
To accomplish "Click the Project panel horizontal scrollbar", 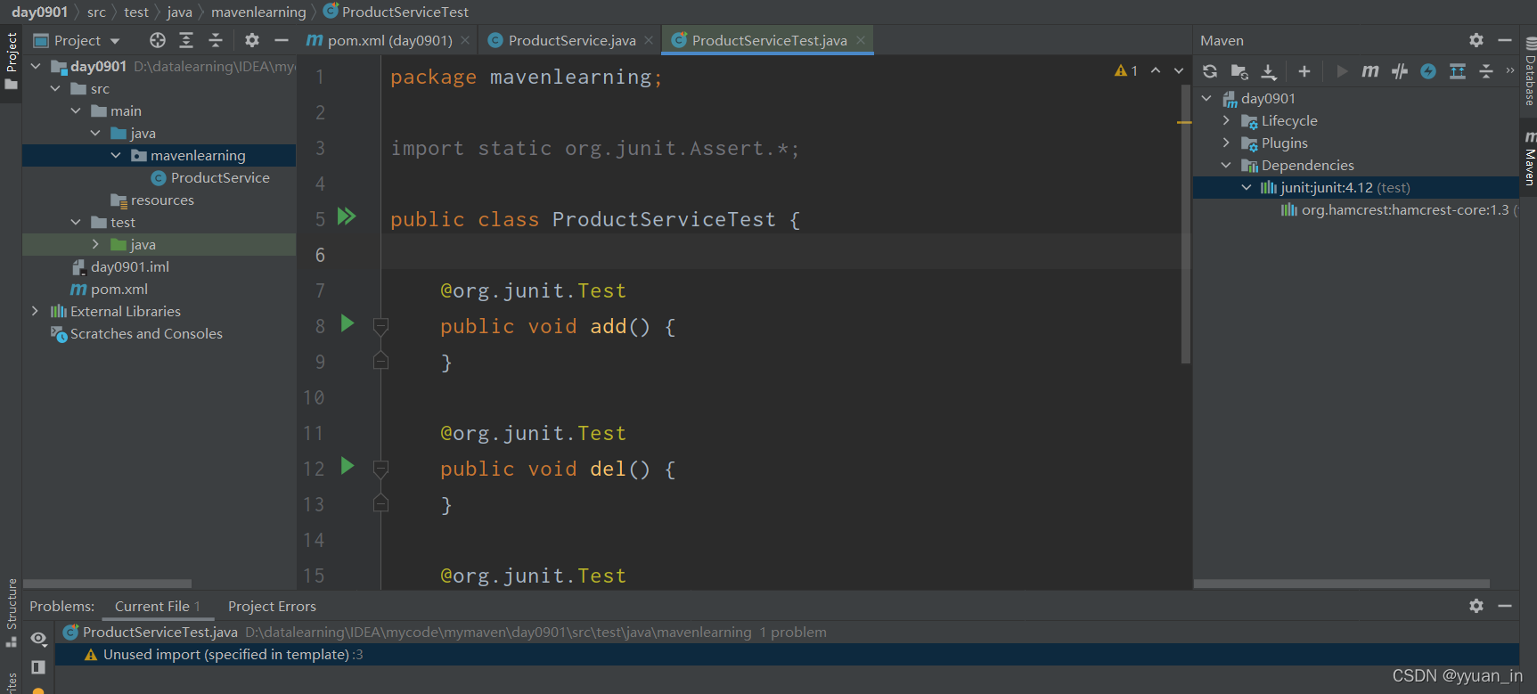I will 108,584.
